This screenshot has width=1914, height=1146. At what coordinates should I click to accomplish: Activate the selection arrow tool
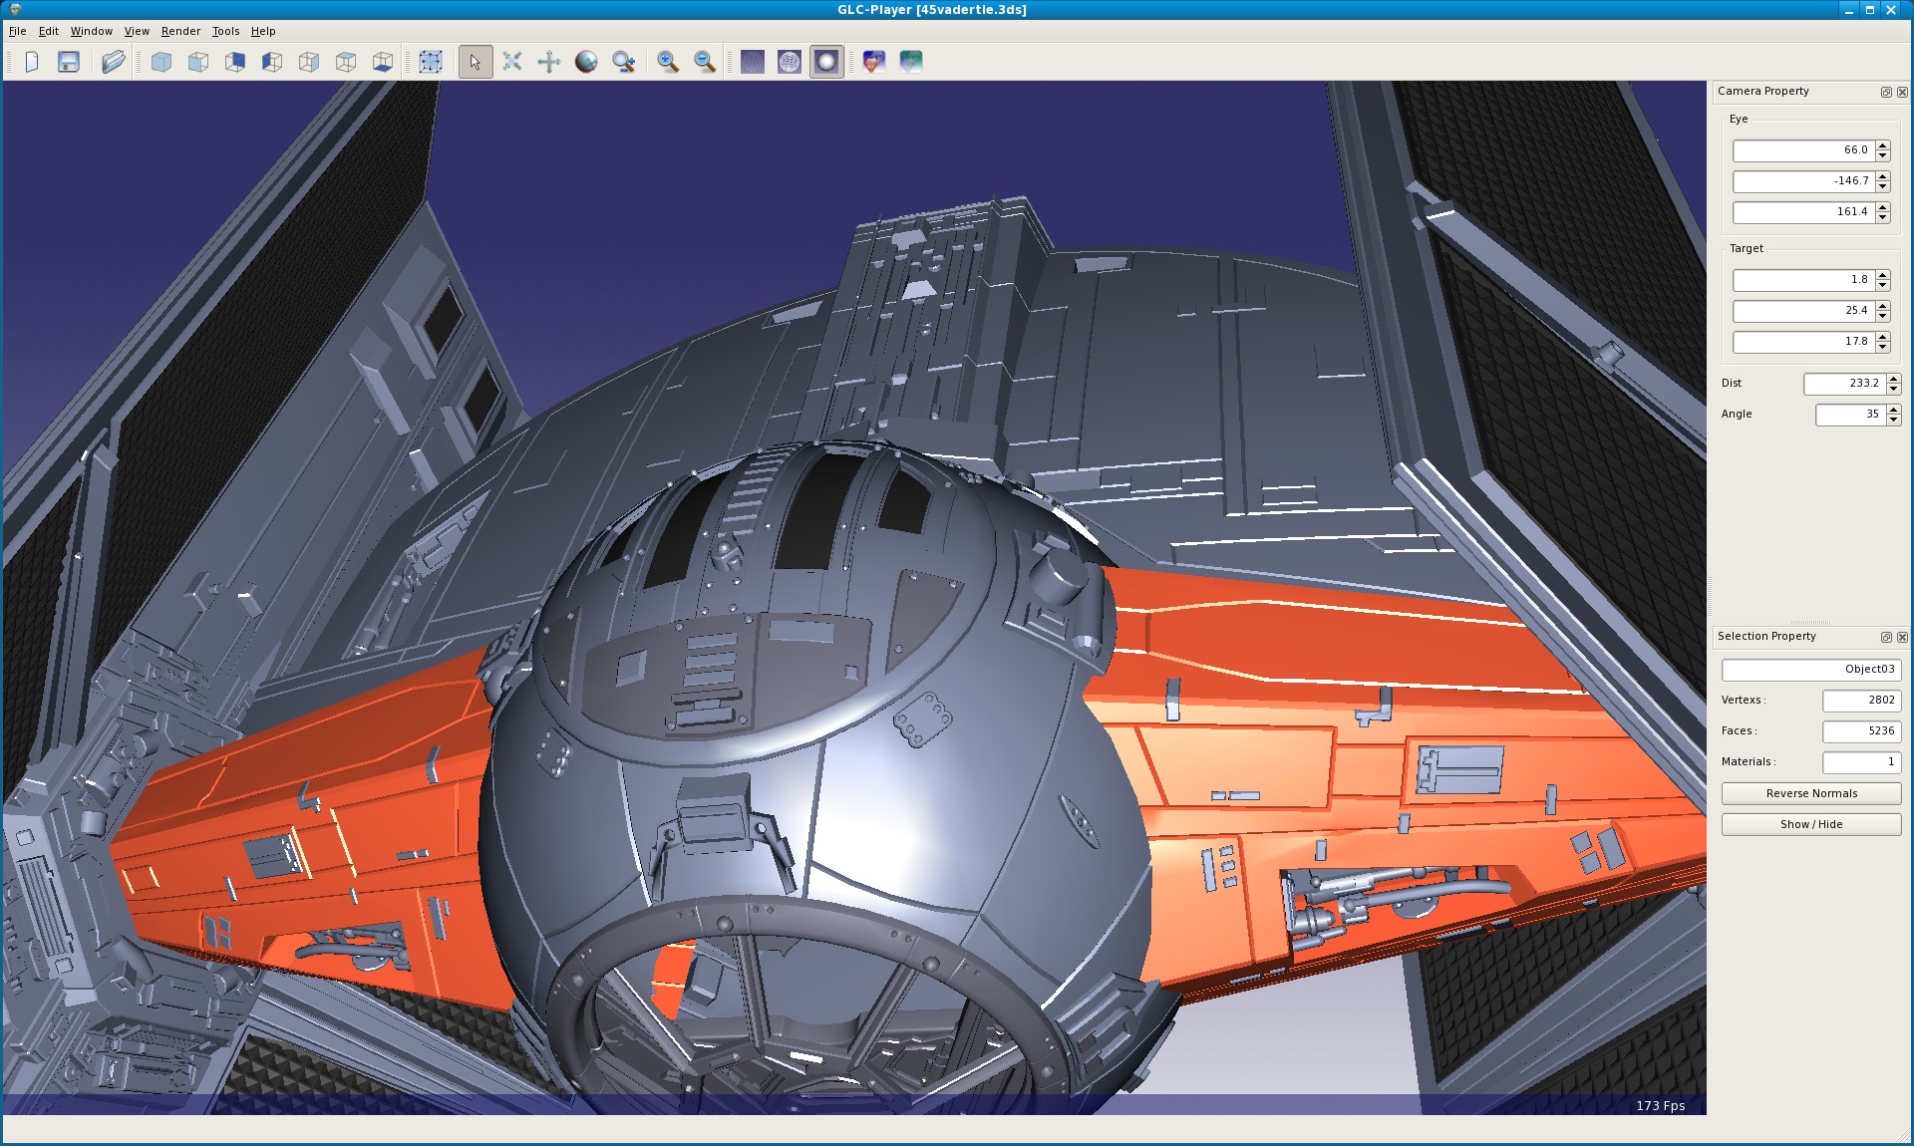[x=476, y=62]
